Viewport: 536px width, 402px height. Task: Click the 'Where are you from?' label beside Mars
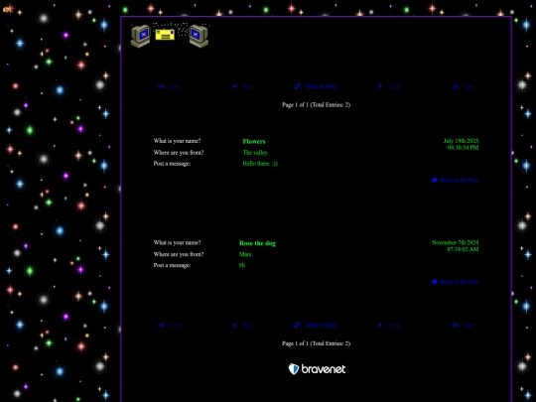pyautogui.click(x=179, y=254)
